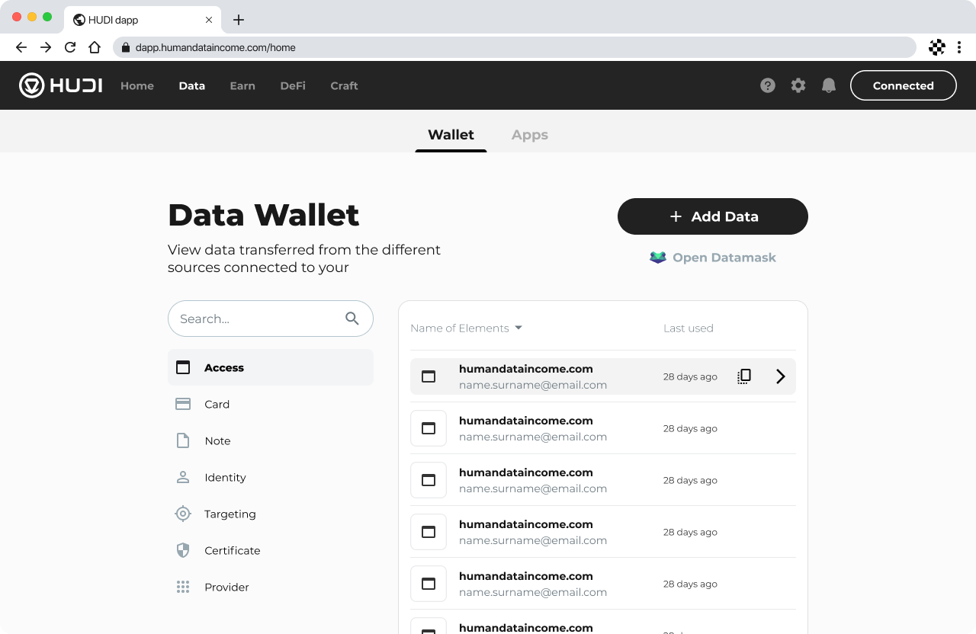The width and height of the screenshot is (976, 634).
Task: Open the Earn menu item
Action: pos(242,85)
